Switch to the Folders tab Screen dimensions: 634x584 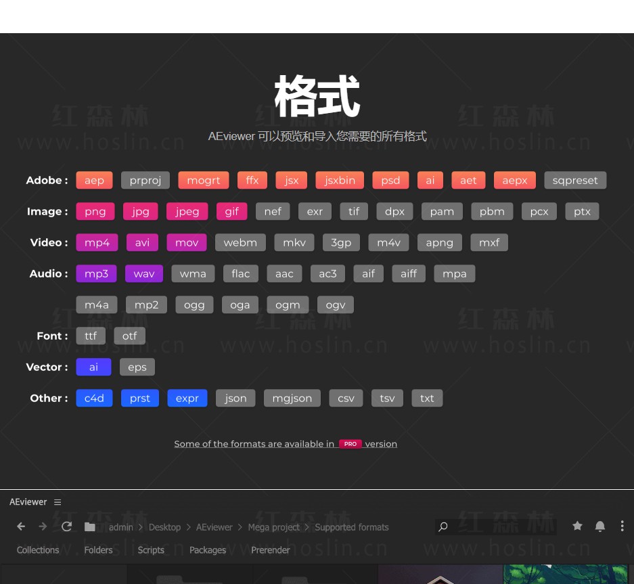pos(98,550)
